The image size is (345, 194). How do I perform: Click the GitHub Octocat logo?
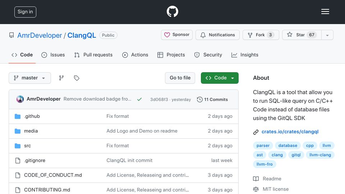(172, 11)
